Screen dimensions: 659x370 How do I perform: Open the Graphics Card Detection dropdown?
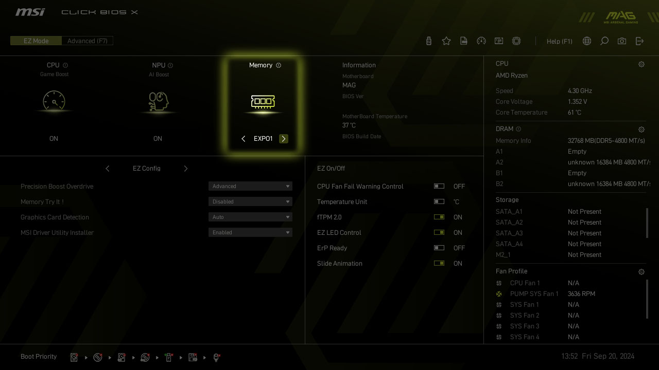[250, 217]
